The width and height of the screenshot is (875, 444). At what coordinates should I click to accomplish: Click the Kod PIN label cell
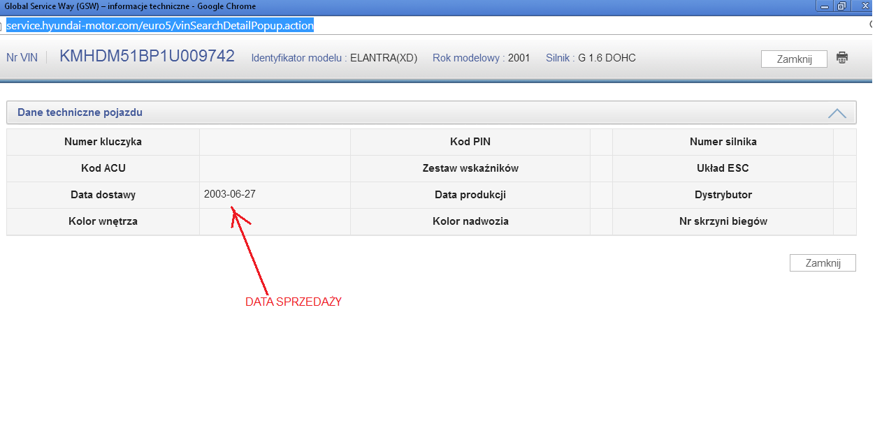[x=470, y=142]
